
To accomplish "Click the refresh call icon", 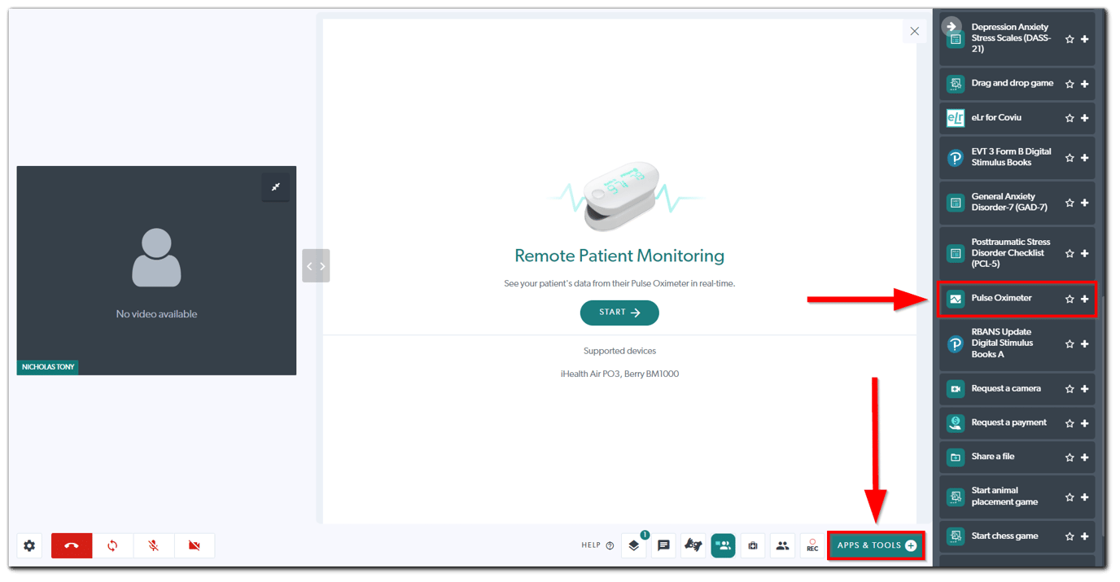I will tap(113, 545).
